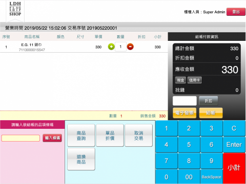The width and height of the screenshot is (246, 184).
Task: Click the quantity field showing 1
Action: (x=120, y=47)
